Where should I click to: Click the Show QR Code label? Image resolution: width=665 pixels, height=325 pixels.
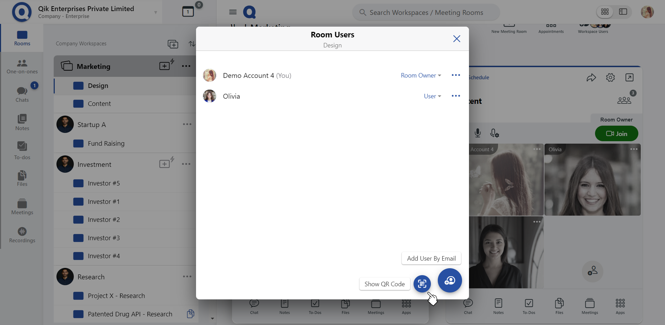click(384, 284)
